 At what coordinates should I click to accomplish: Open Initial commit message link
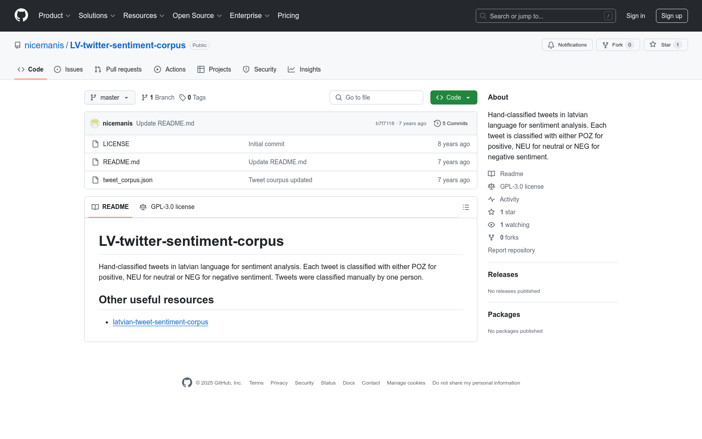266,144
